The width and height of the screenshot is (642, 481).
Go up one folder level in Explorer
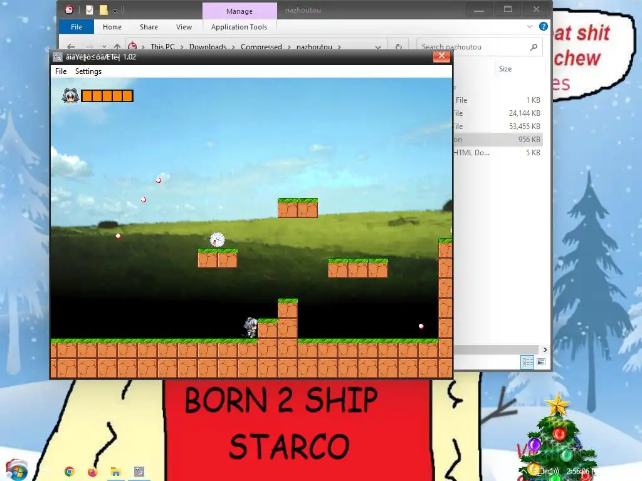coord(117,46)
